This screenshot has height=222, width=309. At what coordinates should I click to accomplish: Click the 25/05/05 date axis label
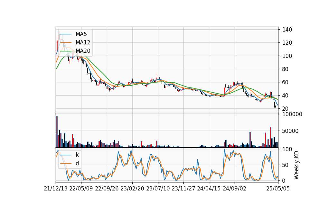(278, 189)
